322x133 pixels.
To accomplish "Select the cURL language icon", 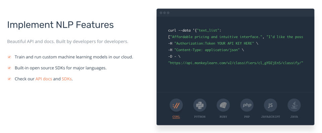I will pos(176,105).
